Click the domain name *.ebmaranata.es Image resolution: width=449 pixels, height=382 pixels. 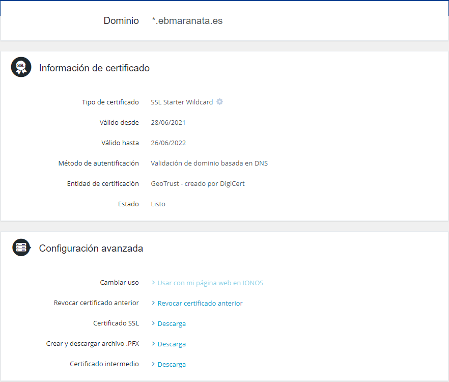click(187, 21)
